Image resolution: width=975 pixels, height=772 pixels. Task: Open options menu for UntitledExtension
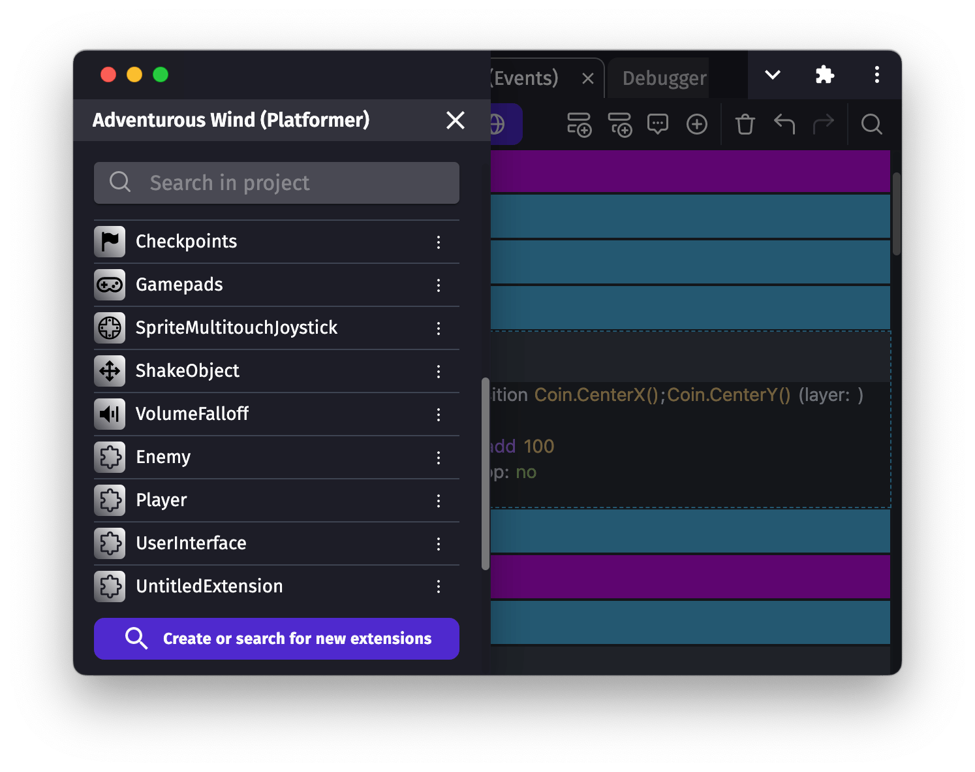tap(439, 587)
